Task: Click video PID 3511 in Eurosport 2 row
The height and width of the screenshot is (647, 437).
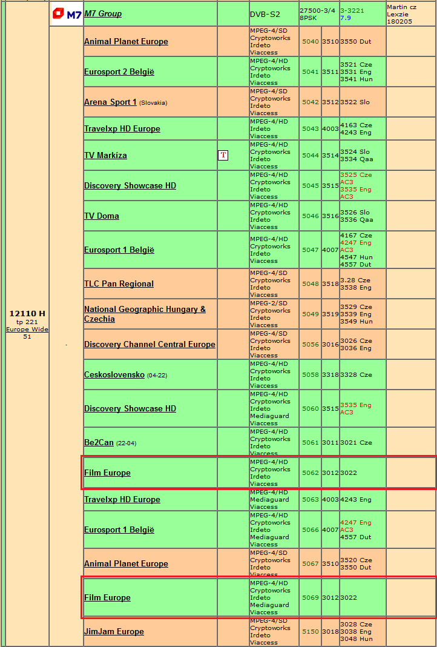Action: (330, 72)
